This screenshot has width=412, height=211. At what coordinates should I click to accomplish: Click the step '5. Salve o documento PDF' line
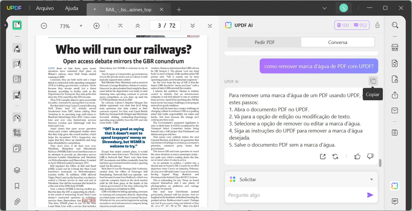click(x=282, y=145)
